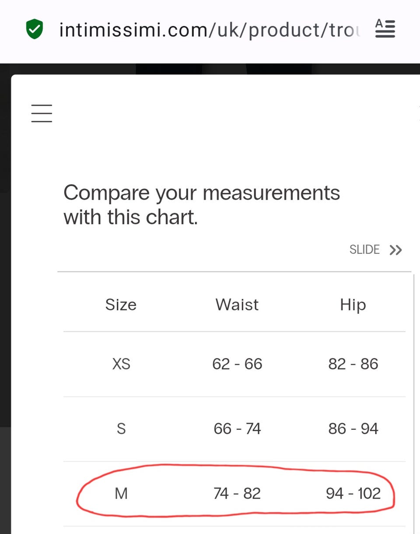Click the S waist value 66 - 74
Viewport: 420px width, 534px height.
point(237,429)
